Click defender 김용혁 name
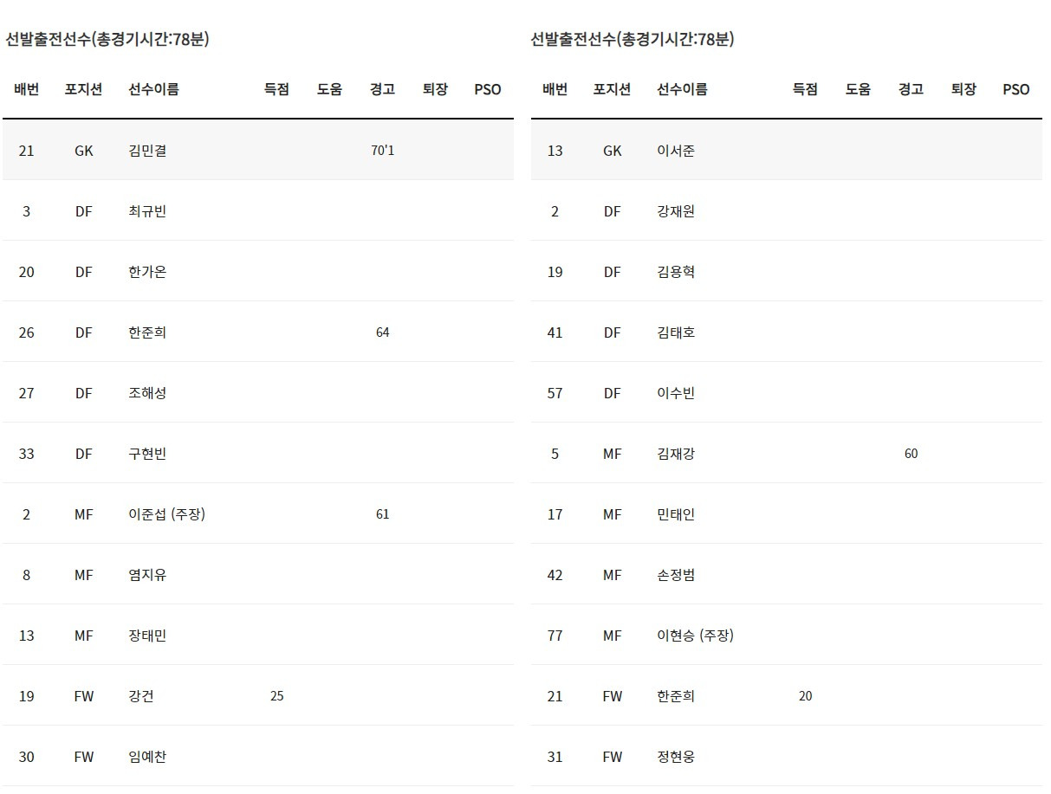1051x794 pixels. pos(676,272)
